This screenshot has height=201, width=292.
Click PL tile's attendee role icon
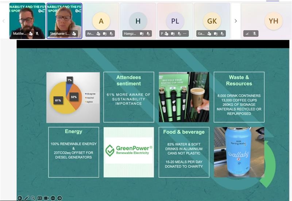pos(166,34)
